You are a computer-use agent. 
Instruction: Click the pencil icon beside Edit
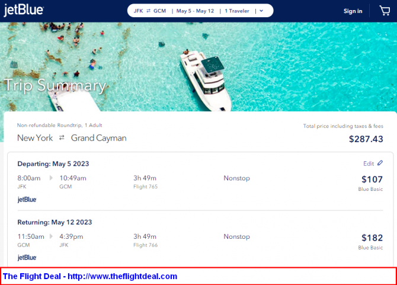pyautogui.click(x=380, y=163)
